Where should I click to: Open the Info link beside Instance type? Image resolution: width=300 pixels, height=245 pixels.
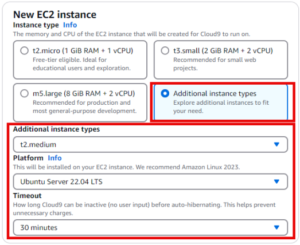coord(70,25)
